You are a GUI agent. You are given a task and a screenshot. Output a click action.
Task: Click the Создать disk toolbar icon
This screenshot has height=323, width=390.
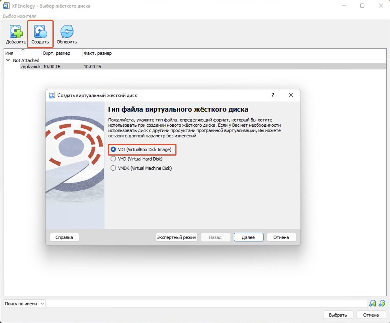[x=40, y=34]
